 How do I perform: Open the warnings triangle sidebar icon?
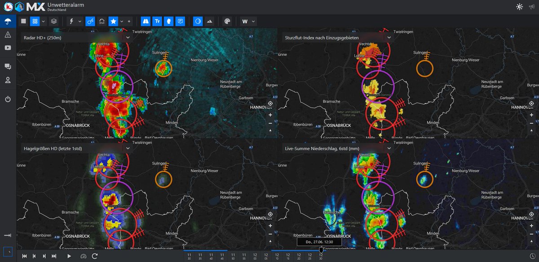8,34
